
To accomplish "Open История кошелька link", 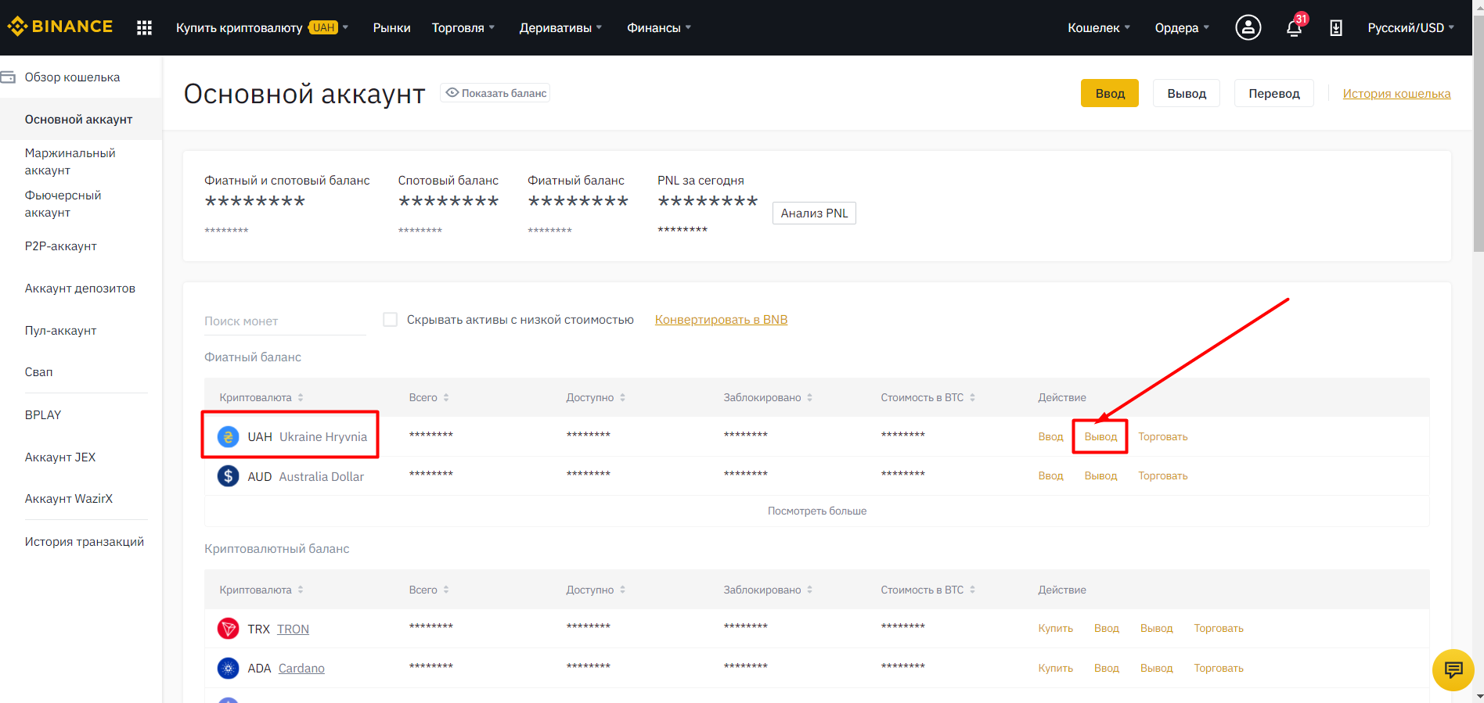I will [1396, 93].
